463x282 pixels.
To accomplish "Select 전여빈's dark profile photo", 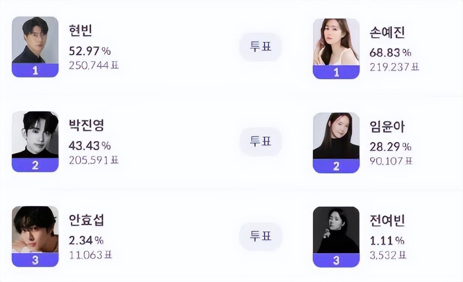I will point(336,230).
